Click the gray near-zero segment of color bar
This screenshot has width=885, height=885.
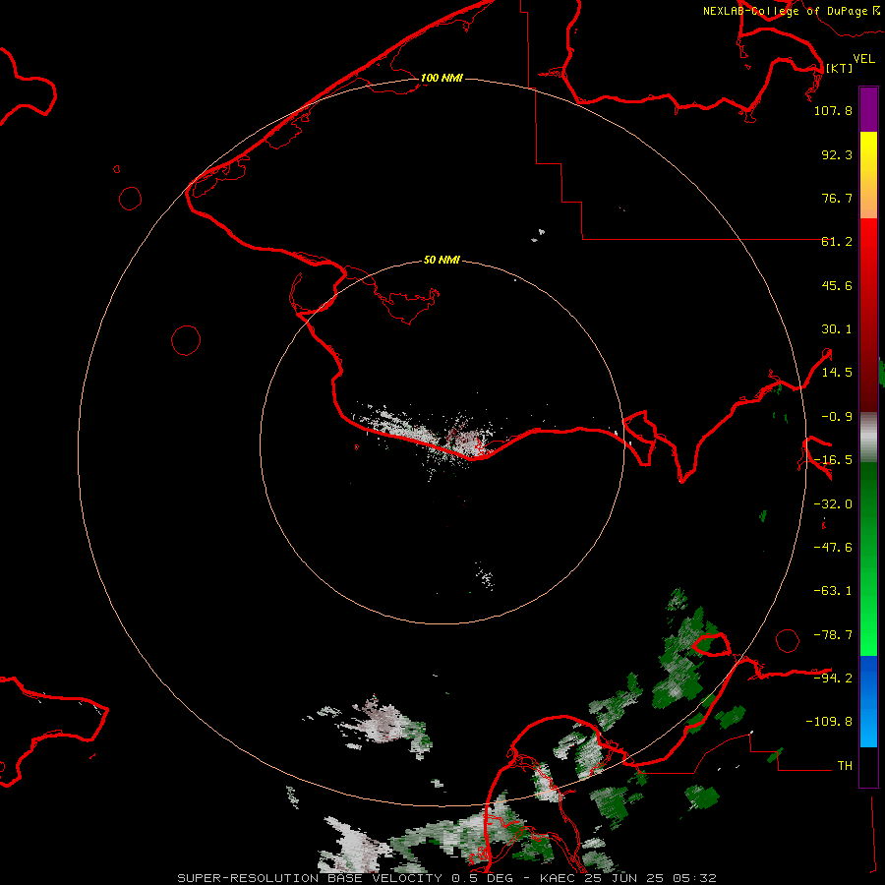click(868, 437)
